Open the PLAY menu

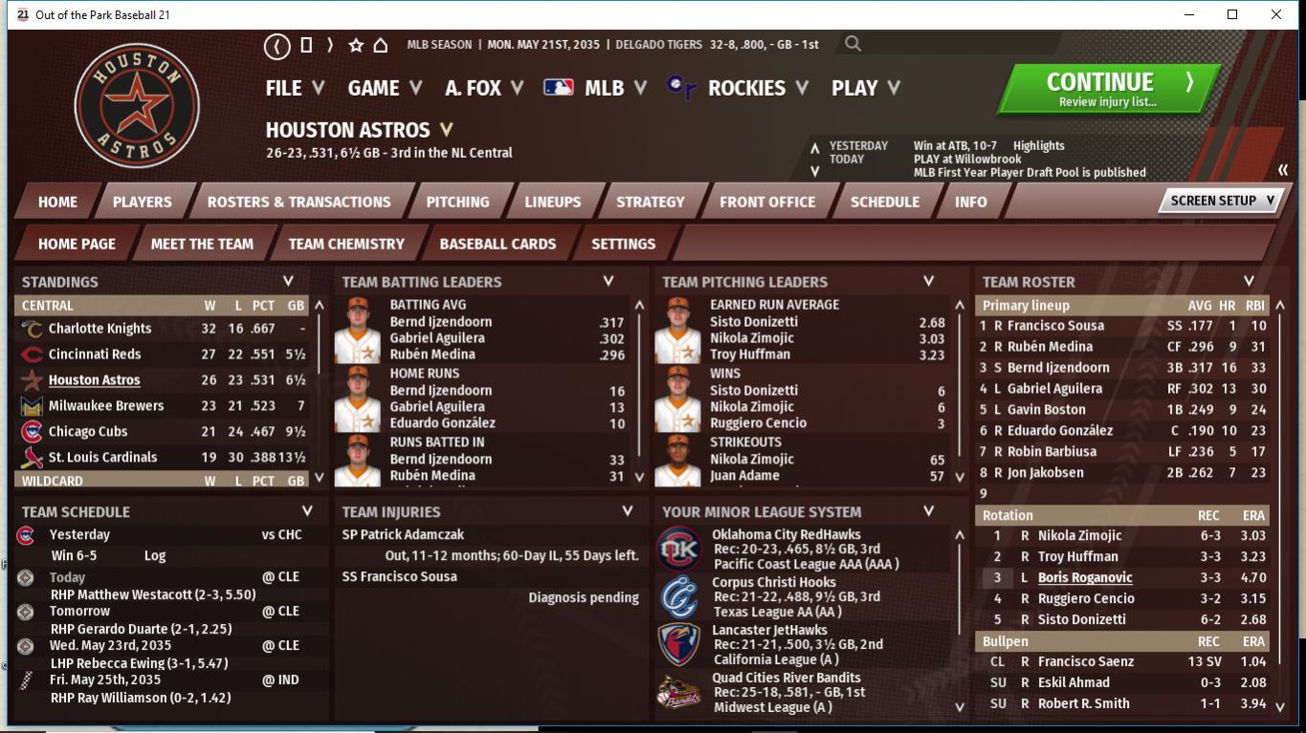coord(866,88)
